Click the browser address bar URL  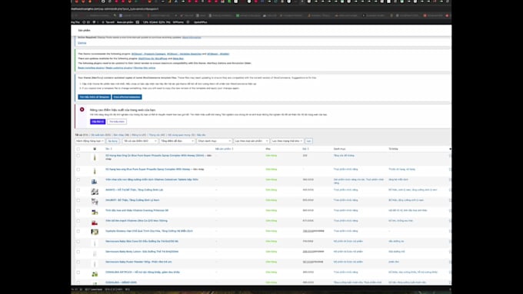pos(115,9)
